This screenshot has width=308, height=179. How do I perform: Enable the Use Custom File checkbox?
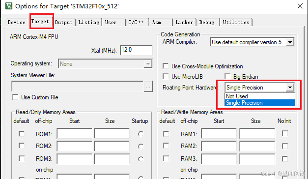pyautogui.click(x=15, y=97)
